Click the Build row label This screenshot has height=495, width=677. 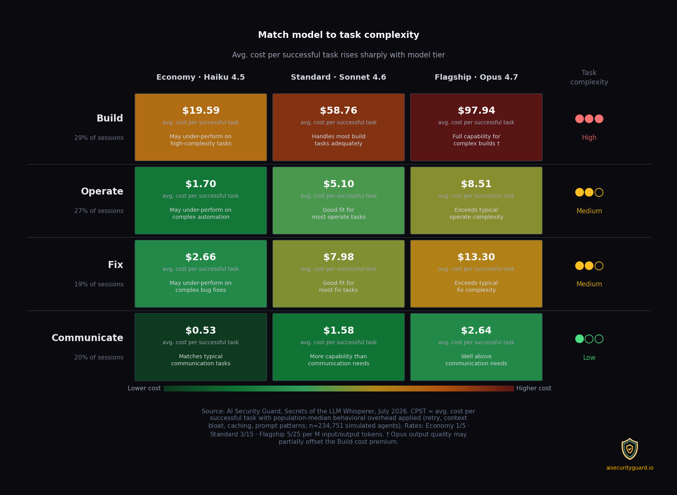(110, 118)
